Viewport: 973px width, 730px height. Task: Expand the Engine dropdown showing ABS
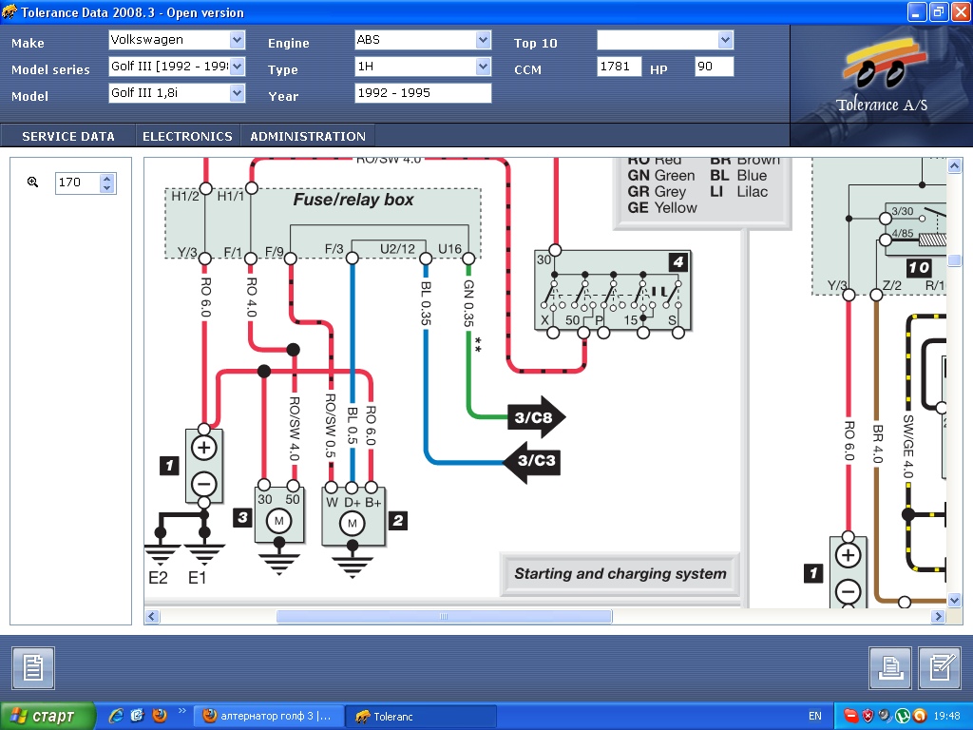click(x=483, y=40)
